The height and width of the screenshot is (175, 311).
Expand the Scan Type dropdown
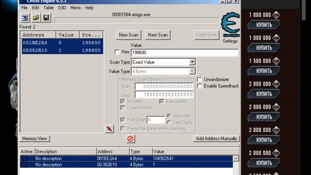click(x=192, y=62)
